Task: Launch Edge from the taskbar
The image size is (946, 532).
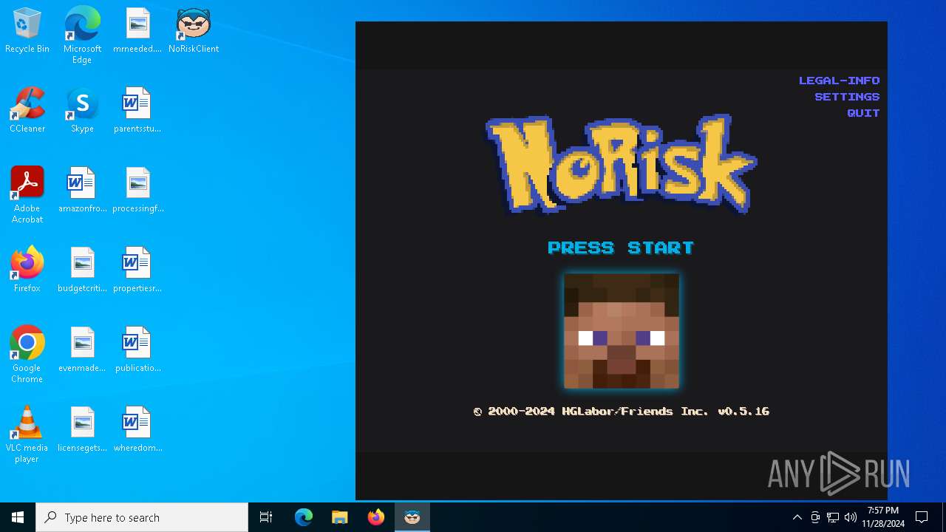Action: [304, 517]
